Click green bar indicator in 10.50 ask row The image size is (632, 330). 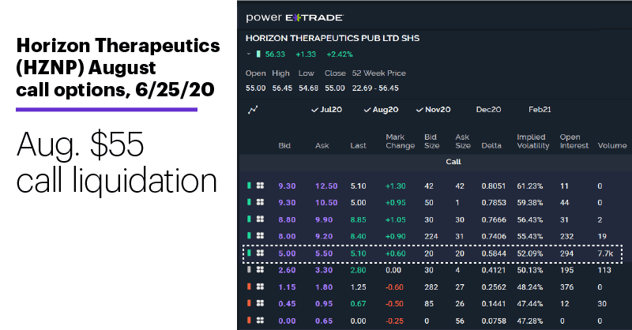(x=249, y=202)
